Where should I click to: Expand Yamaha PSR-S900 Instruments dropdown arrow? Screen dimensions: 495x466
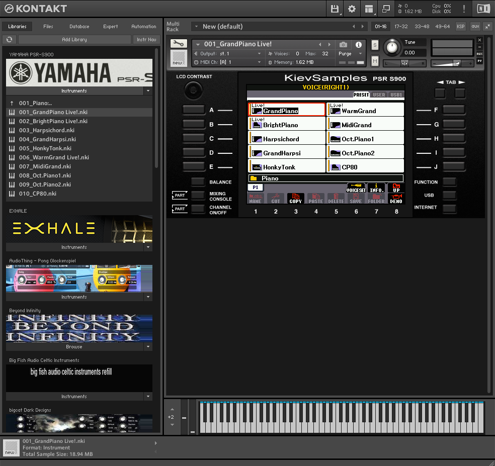(x=148, y=91)
